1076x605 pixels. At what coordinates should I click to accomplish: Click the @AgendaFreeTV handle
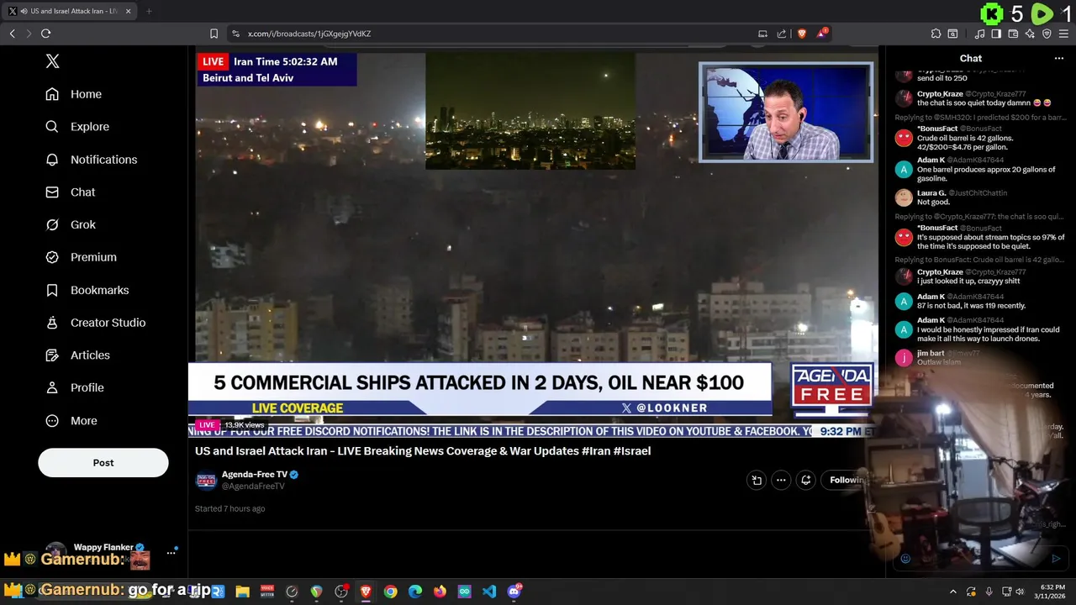tap(253, 487)
